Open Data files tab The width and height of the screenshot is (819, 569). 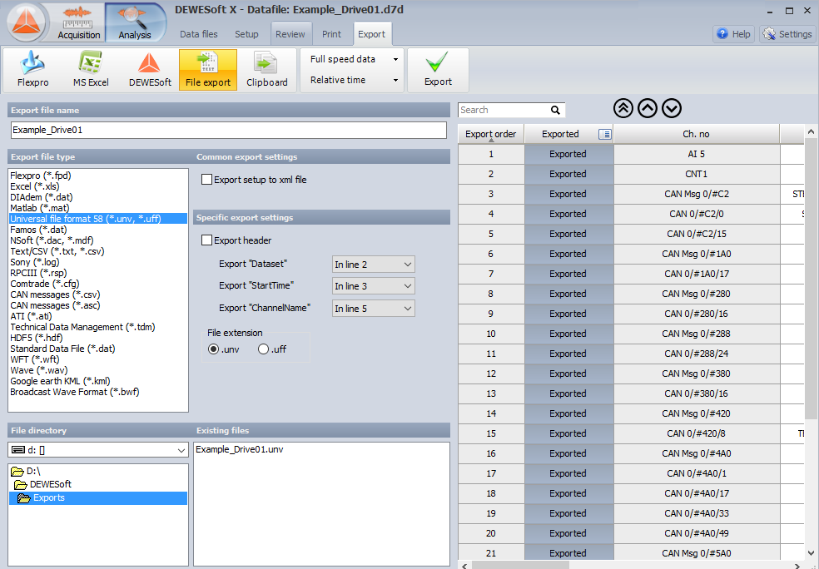click(x=198, y=34)
